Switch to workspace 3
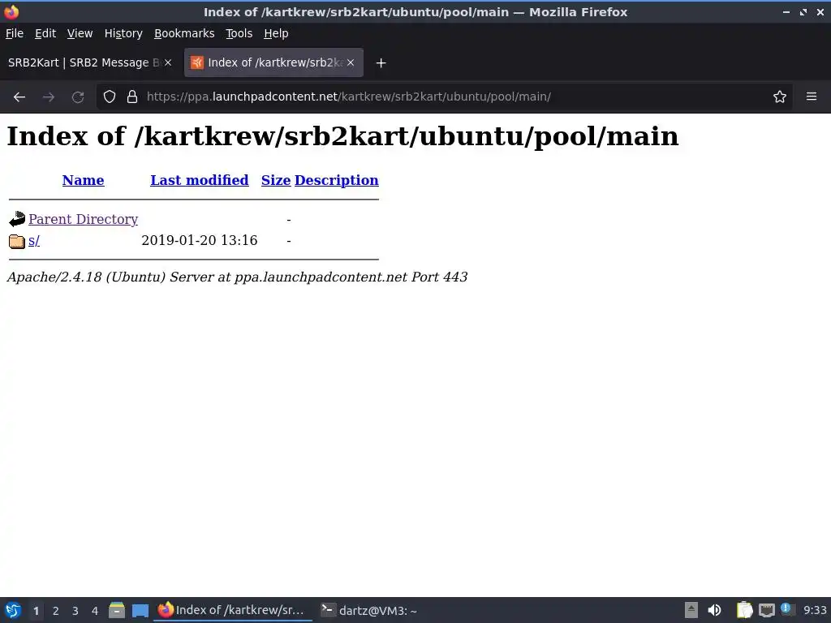The width and height of the screenshot is (831, 623). click(75, 611)
